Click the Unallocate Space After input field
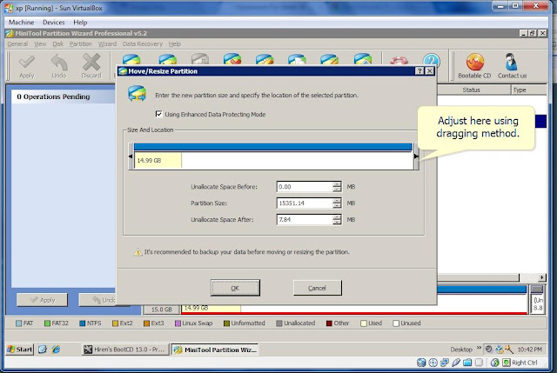The image size is (557, 373). point(305,219)
